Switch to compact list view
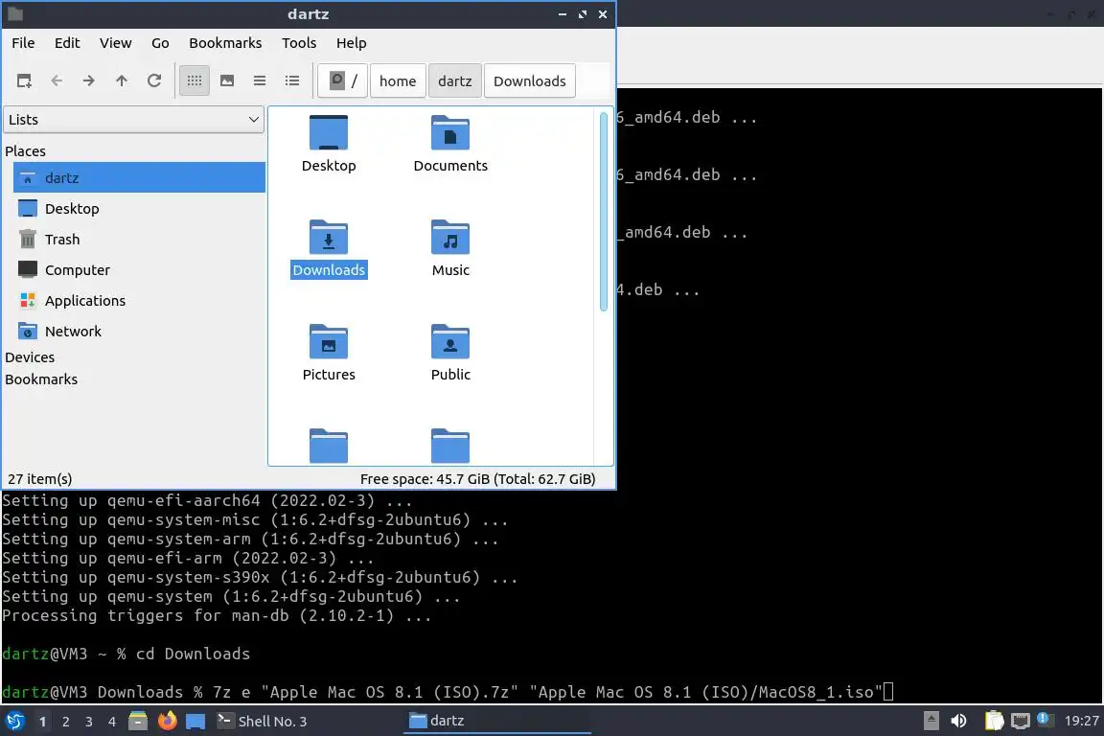Image resolution: width=1104 pixels, height=736 pixels. [259, 81]
